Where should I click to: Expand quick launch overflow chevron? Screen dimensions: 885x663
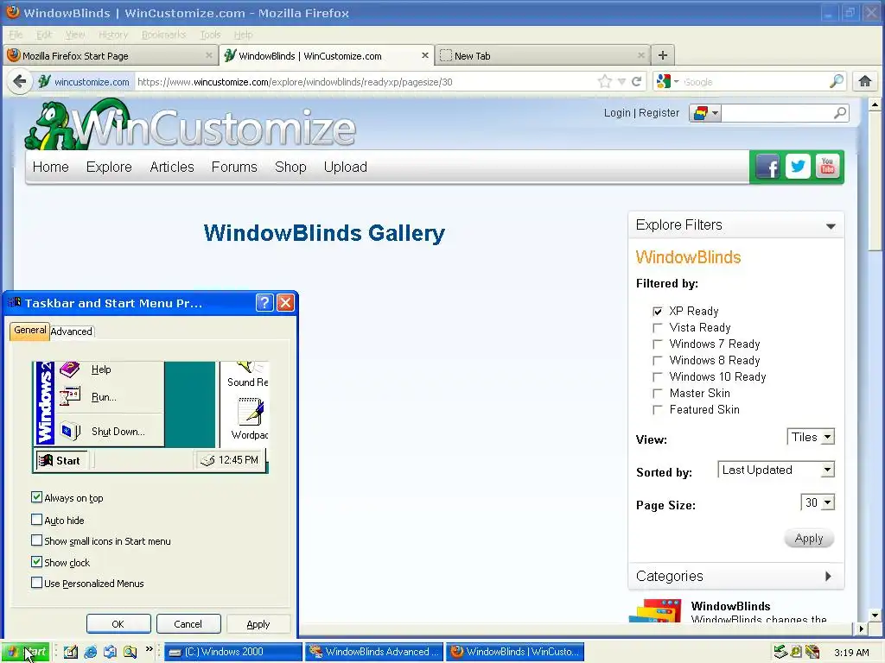coord(149,649)
